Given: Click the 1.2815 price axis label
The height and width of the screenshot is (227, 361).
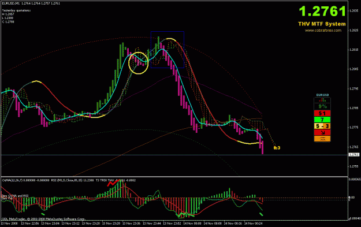Looking at the screenshot, I should coord(354,50).
